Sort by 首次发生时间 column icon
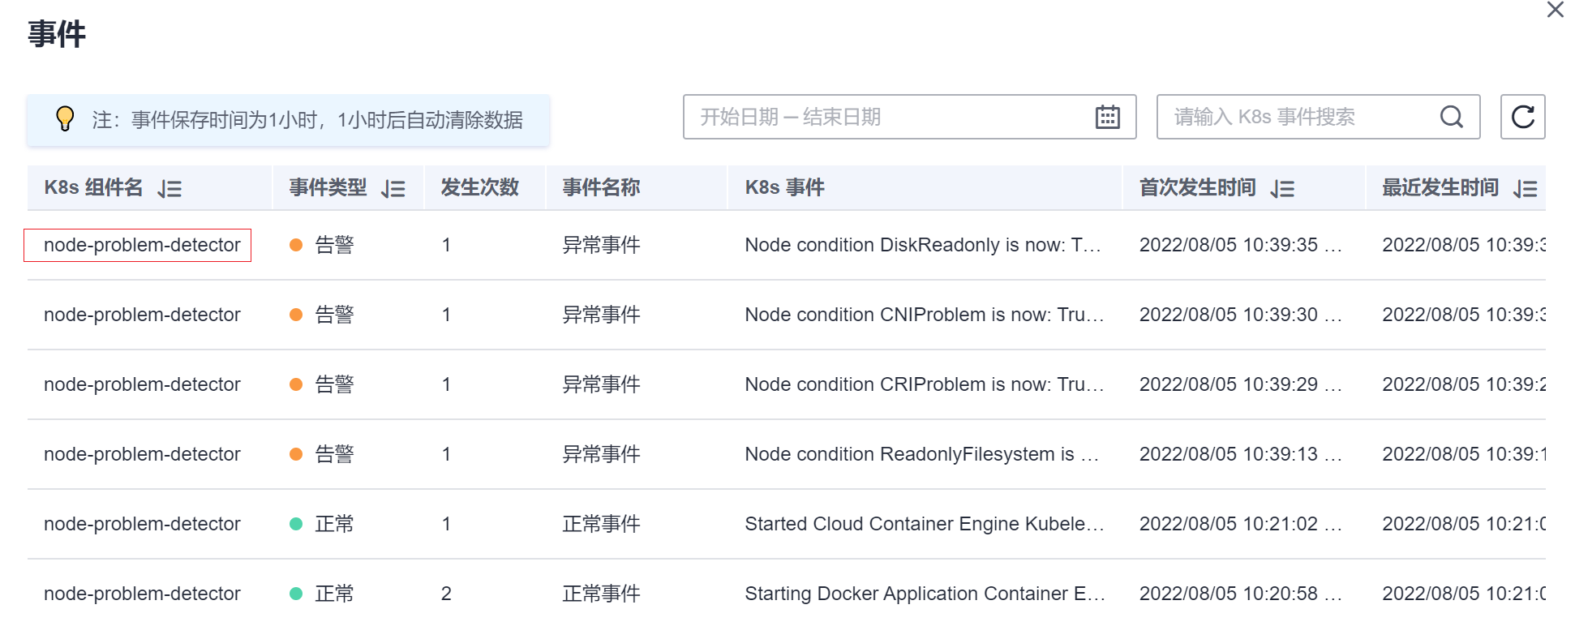This screenshot has width=1575, height=622. (x=1282, y=189)
